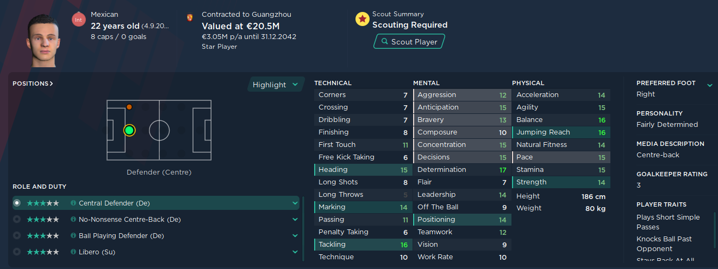Click the Jumping Reach attribute row

click(x=560, y=132)
